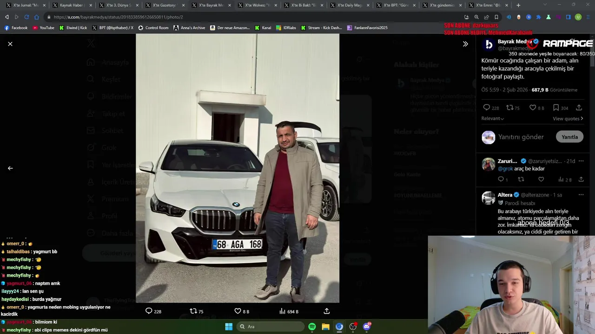Switch to Kaynak Haber browser tab
The height and width of the screenshot is (334, 595).
pos(72,5)
